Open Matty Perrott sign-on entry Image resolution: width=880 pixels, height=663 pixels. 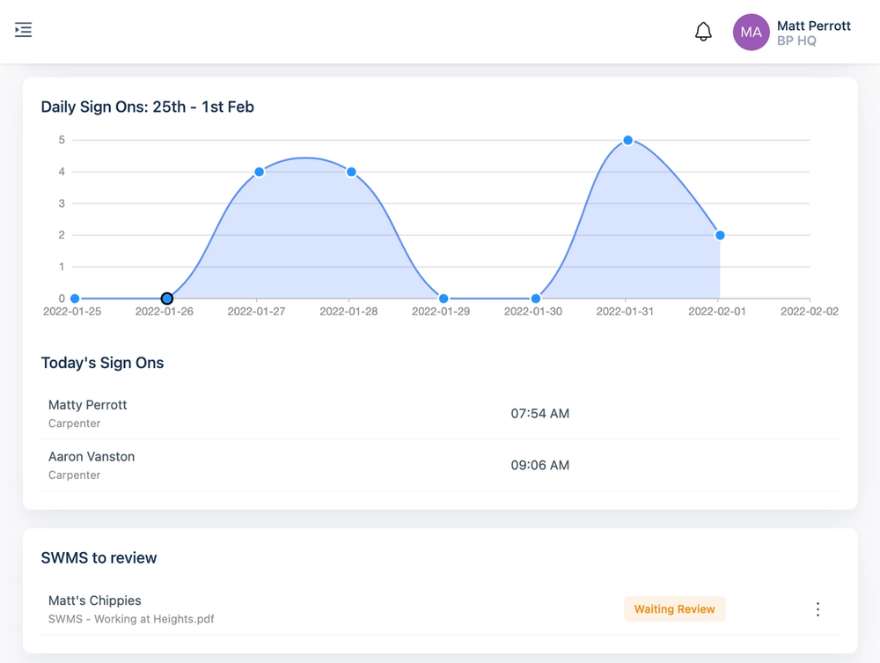tap(440, 414)
